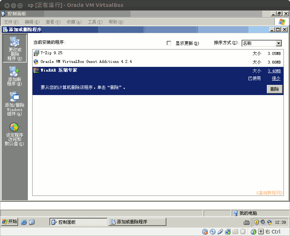This screenshot has width=290, height=236.
Task: Click the WinRAR books icon
Action: tap(36, 70)
